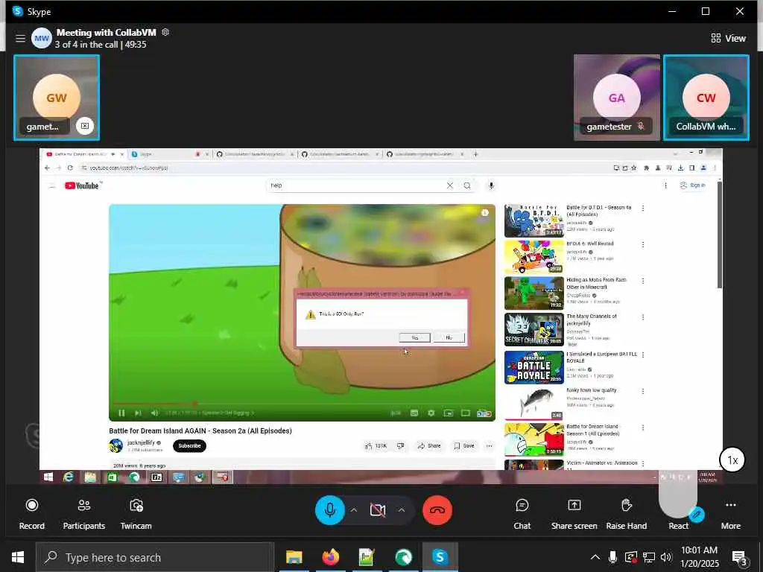Click the 1x zoom button
The image size is (763, 572).
tap(732, 460)
